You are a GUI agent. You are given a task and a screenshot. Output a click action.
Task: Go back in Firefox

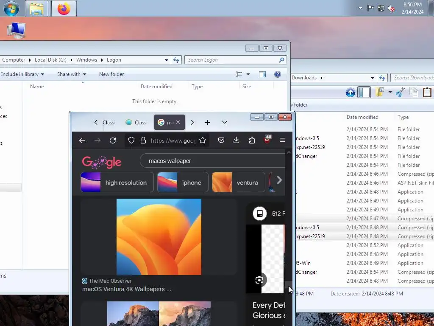coord(82,140)
